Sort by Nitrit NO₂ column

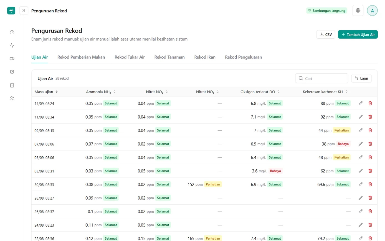click(x=157, y=92)
